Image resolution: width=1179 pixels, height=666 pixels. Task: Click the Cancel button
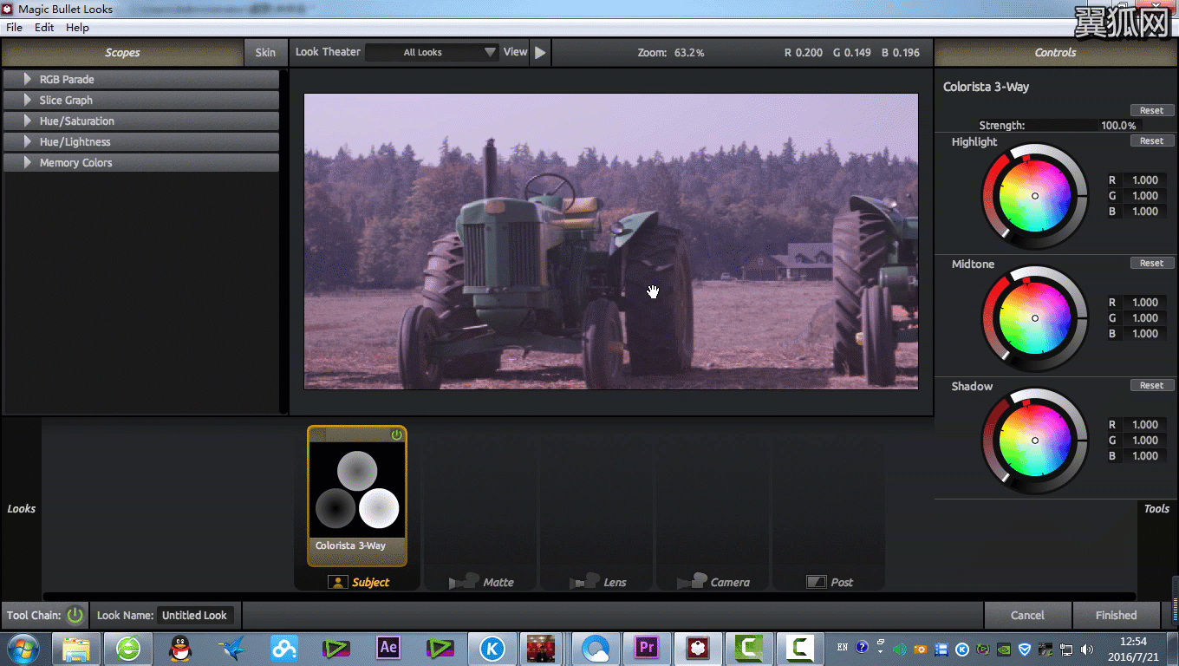[1027, 615]
